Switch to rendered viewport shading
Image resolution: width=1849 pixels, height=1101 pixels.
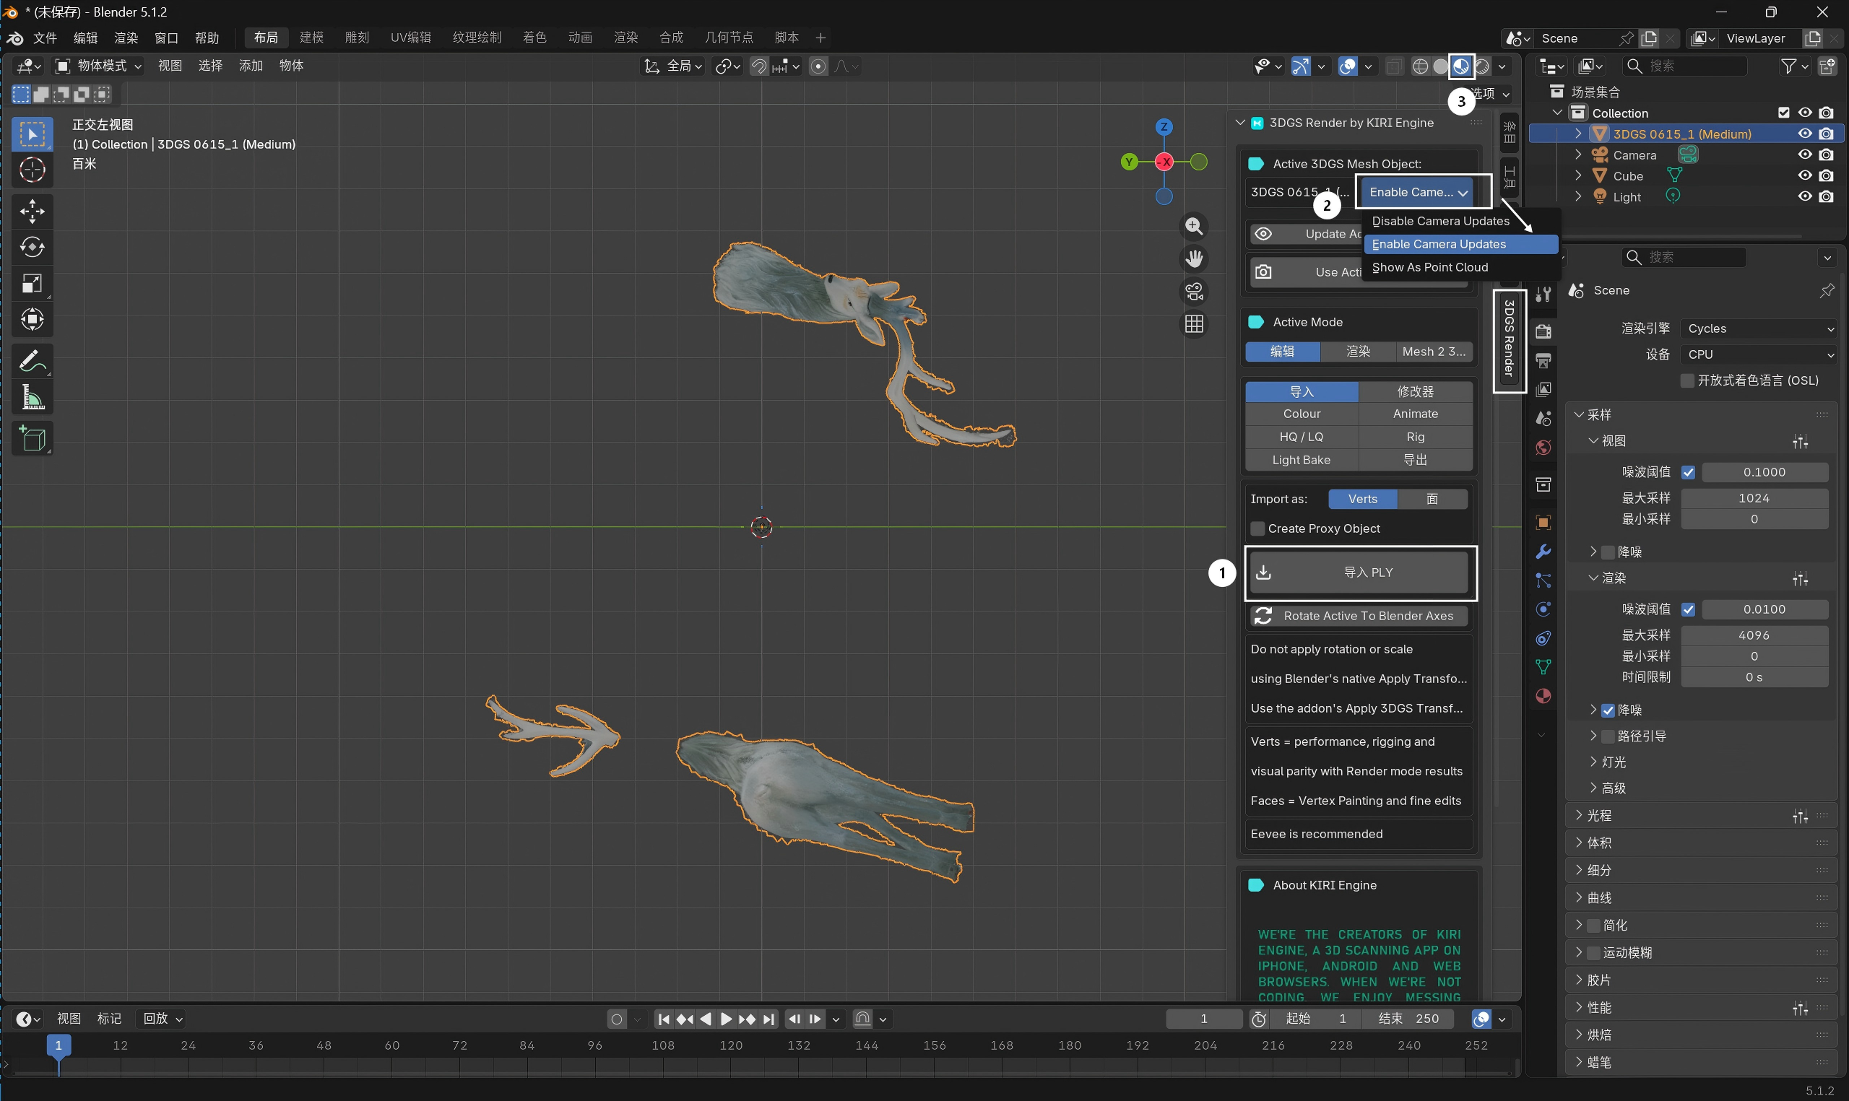[x=1483, y=66]
